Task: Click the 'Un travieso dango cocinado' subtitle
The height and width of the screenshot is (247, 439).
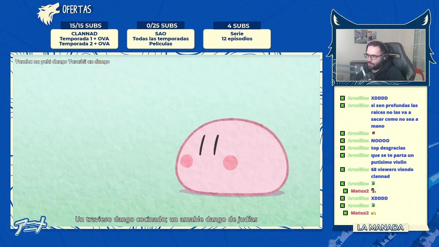Action: coord(166,219)
